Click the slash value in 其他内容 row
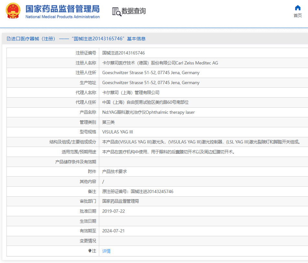The width and height of the screenshot is (308, 263). point(103,181)
